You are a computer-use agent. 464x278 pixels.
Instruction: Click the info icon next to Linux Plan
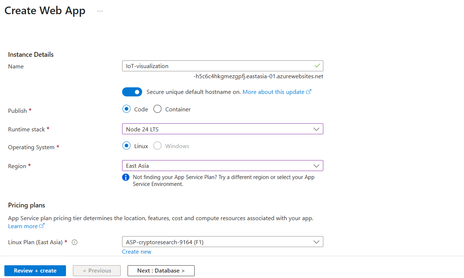click(75, 242)
